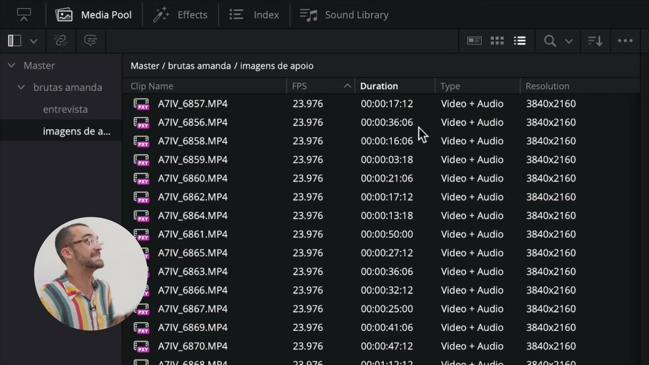Click the search magnifier icon
Screen dimensions: 649x365
[550, 41]
